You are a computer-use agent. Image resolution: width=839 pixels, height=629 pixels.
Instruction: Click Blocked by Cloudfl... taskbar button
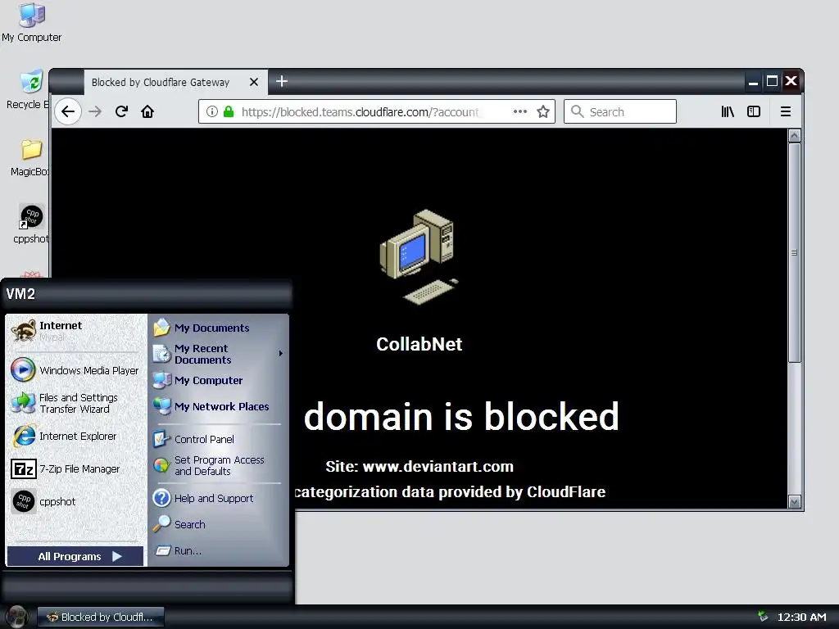pos(101,618)
